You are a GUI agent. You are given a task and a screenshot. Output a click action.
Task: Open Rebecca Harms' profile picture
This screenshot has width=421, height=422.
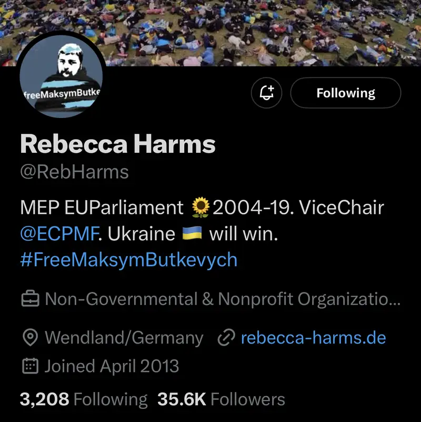pos(61,76)
